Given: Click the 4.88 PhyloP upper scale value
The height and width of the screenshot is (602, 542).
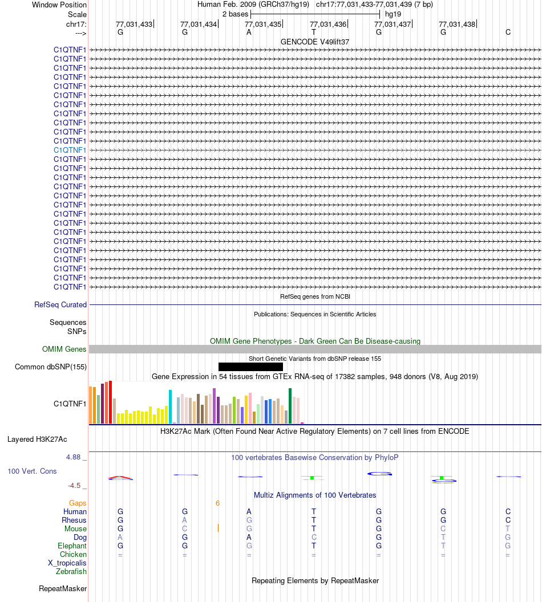Looking at the screenshot, I should 74,457.
